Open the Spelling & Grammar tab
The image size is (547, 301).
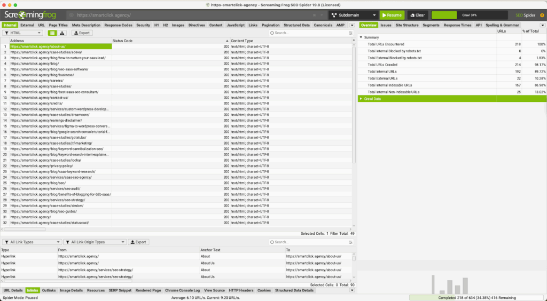pyautogui.click(x=502, y=25)
